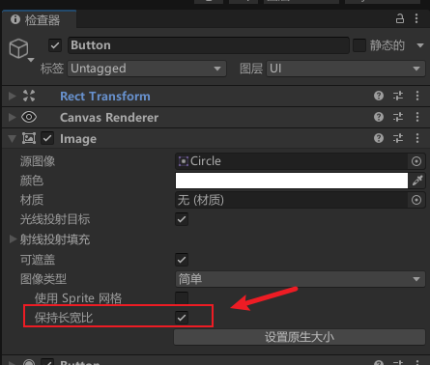Open the image type (简单) dropdown
430x365 pixels.
301,279
